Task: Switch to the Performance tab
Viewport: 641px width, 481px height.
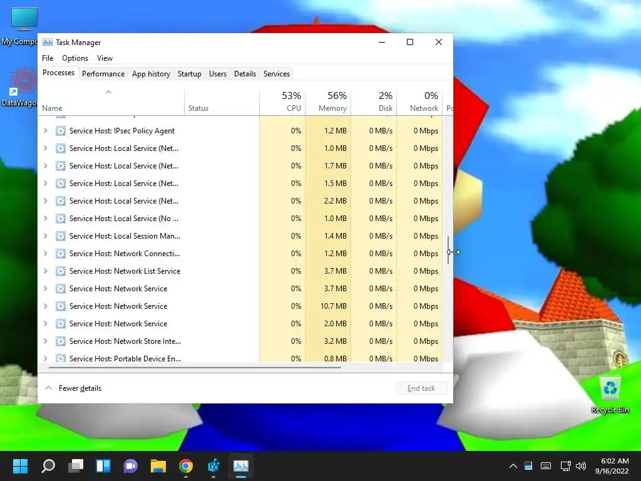Action: [103, 74]
